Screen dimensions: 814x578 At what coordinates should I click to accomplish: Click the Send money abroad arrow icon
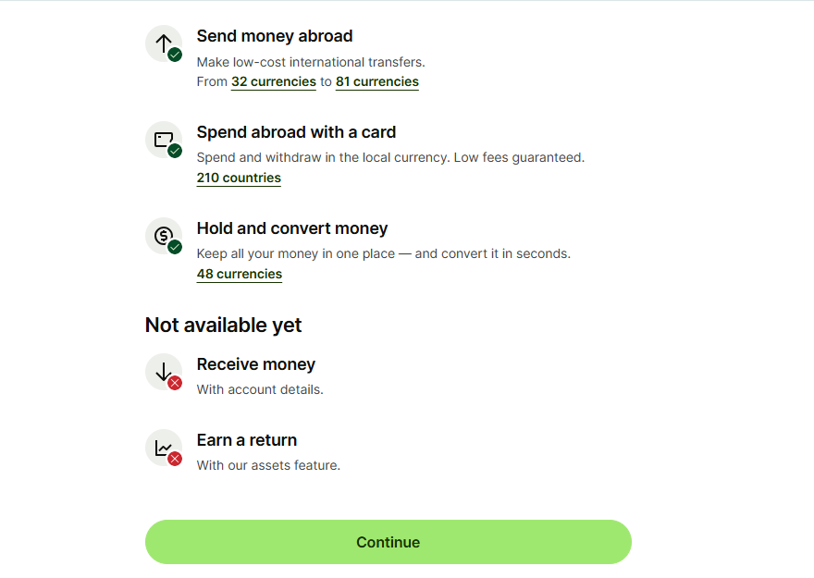pos(163,43)
